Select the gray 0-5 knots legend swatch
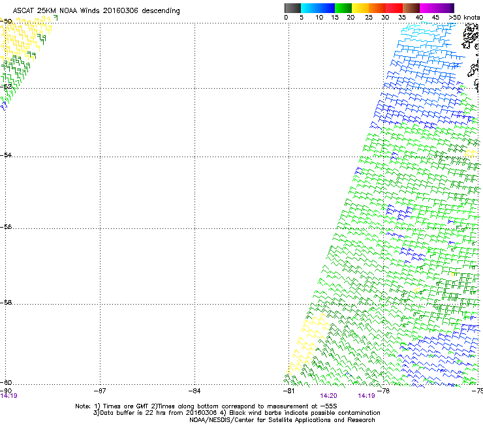 292,8
